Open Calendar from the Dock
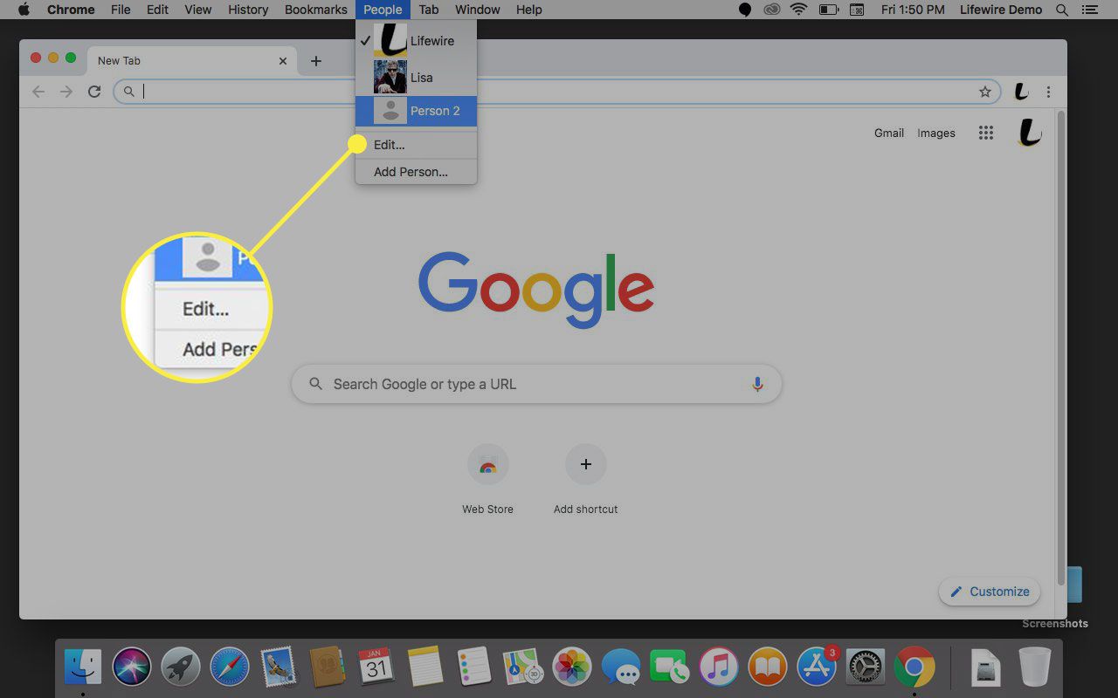The width and height of the screenshot is (1118, 698). point(376,668)
